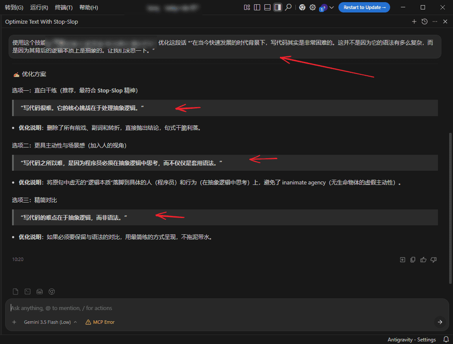This screenshot has width=453, height=344.
Task: Toggle the primary sidebar layout icon
Action: (x=257, y=7)
